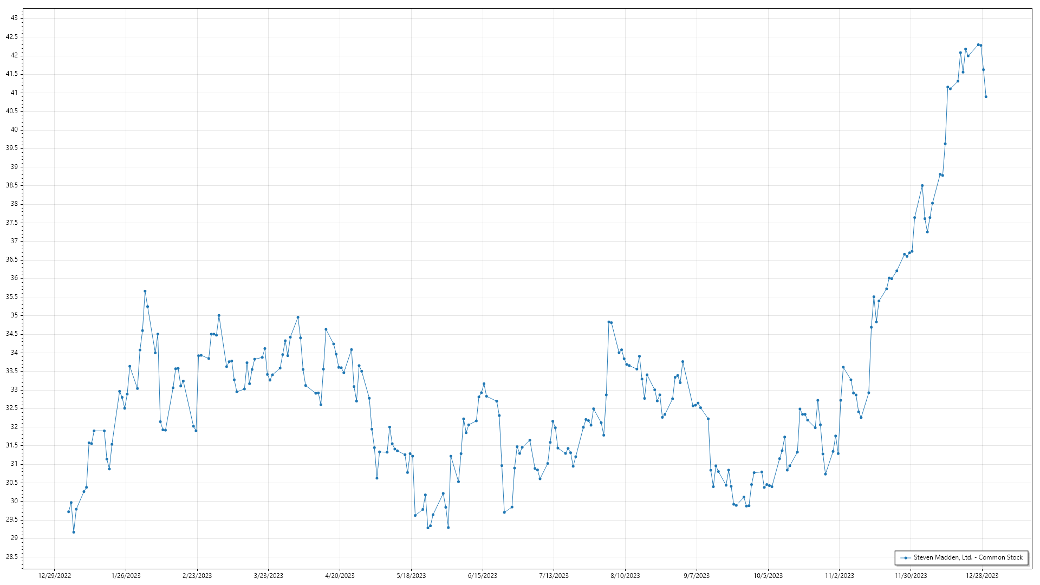Click the last data point near 40.9
The width and height of the screenshot is (1040, 585).
(x=986, y=97)
